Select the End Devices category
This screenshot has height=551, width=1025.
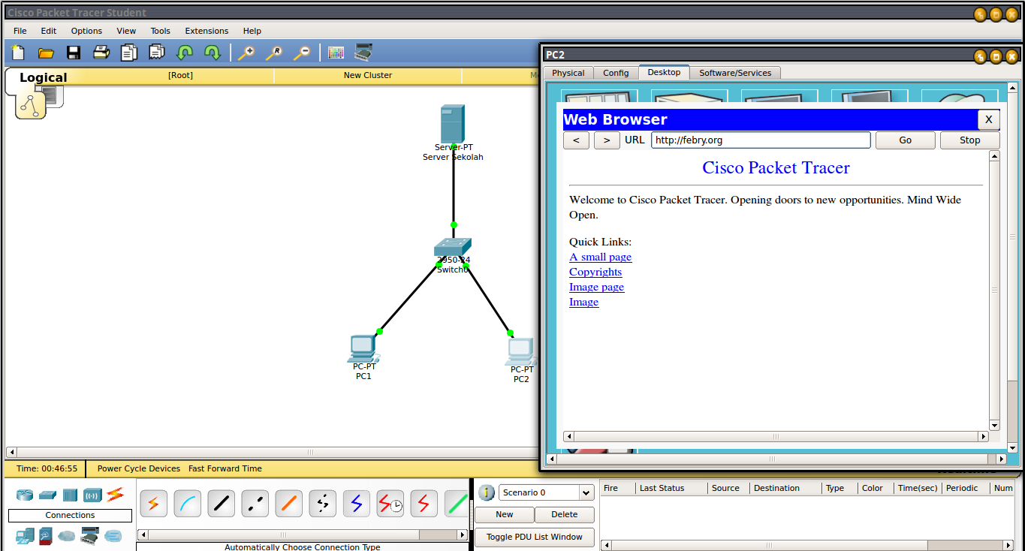tap(26, 536)
